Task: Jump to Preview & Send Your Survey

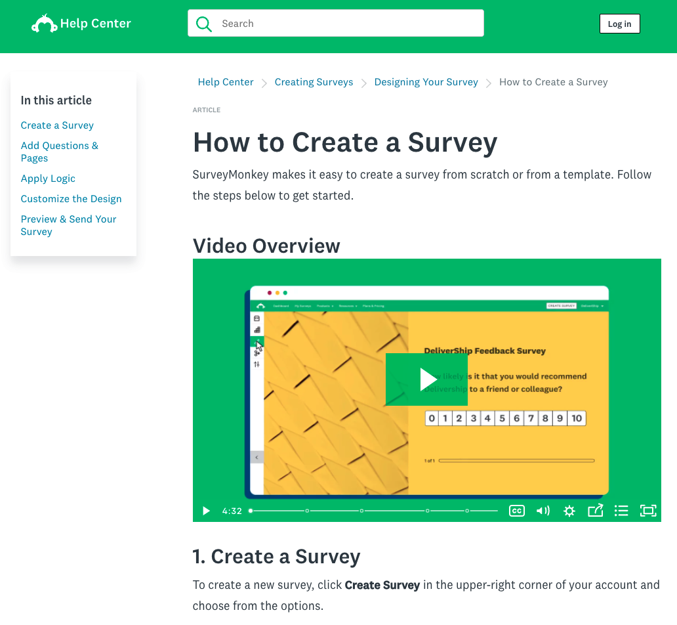Action: (69, 225)
